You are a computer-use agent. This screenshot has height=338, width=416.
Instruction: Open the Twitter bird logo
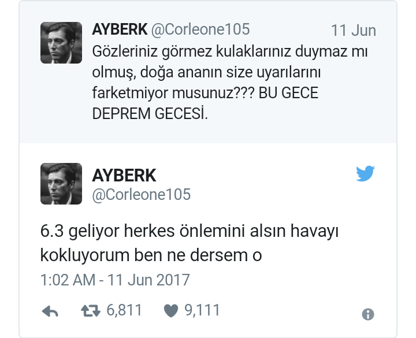pos(365,174)
